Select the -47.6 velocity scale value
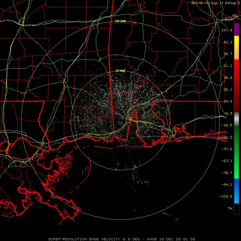Viewport: 241px width, 241px height. click(x=227, y=149)
